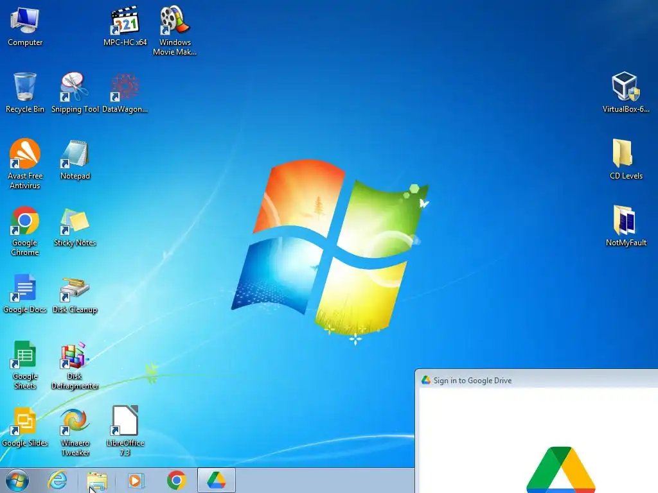658x493 pixels.
Task: Open Windows Media Player from taskbar
Action: tap(135, 480)
